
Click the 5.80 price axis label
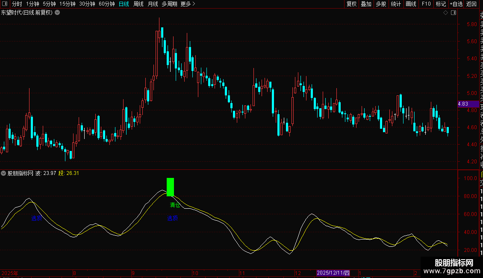[x=471, y=24]
